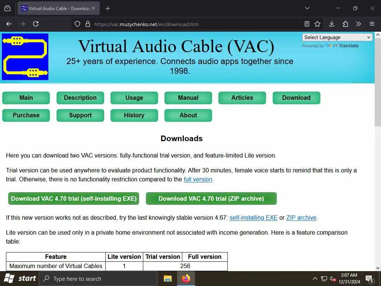This screenshot has width=381, height=286.
Task: Open the Usage page
Action: (134, 98)
